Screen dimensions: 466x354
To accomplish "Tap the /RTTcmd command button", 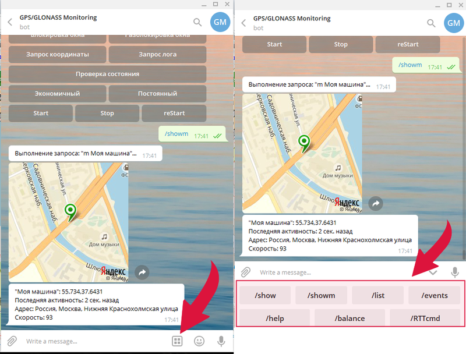I will pyautogui.click(x=426, y=318).
